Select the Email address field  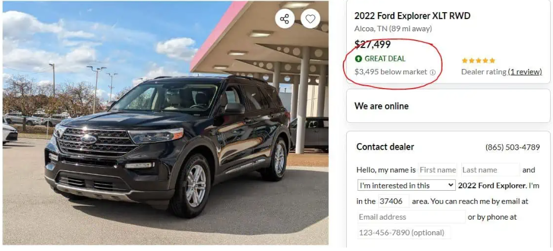tap(411, 217)
